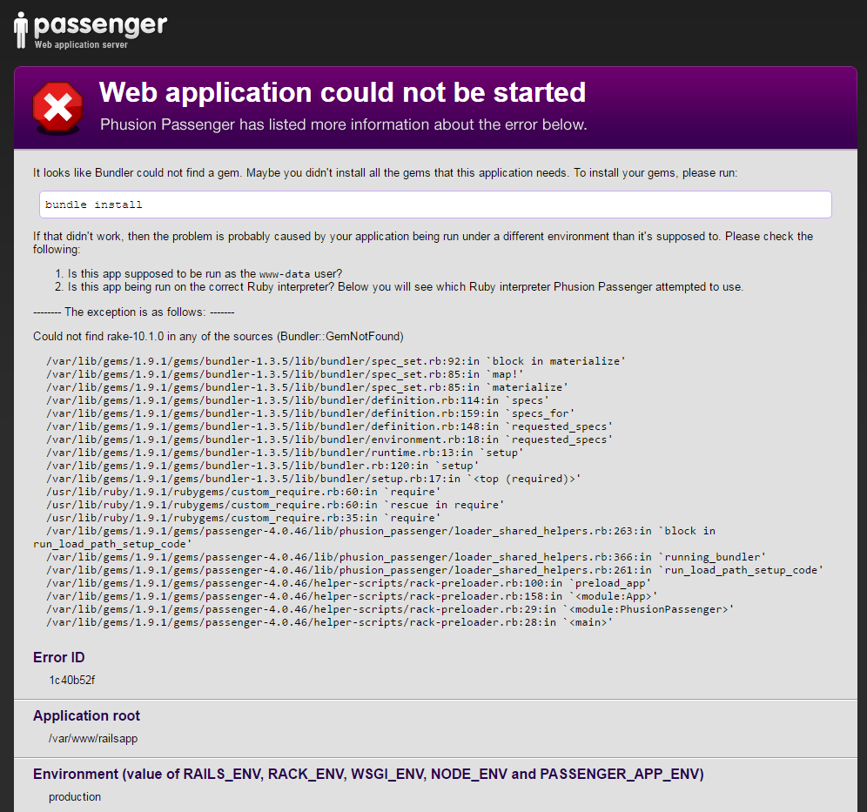Click 'Could not find rake-10.1.0' error message

(218, 337)
